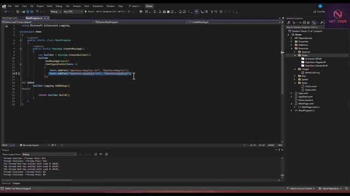Image resolution: width=350 pixels, height=196 pixels.
Task: Click Select Repository in status bar
Action: pyautogui.click(x=330, y=188)
